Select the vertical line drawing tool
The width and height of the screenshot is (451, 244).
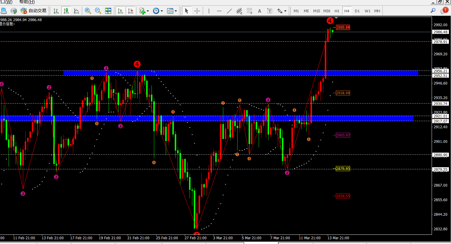pyautogui.click(x=209, y=11)
